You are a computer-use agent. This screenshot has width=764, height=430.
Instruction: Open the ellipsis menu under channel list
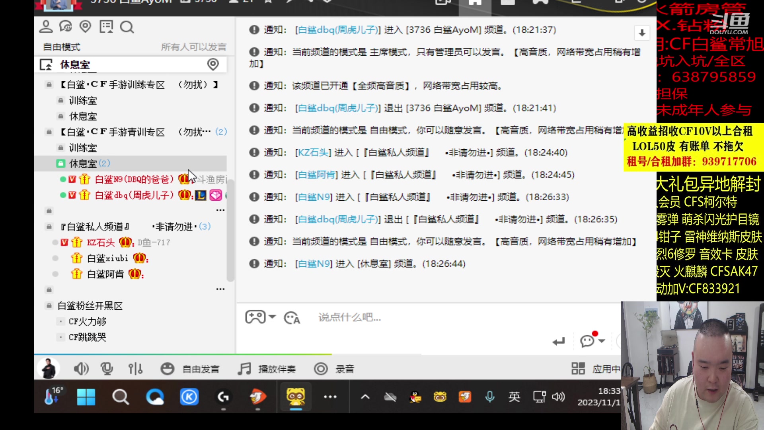(x=220, y=209)
